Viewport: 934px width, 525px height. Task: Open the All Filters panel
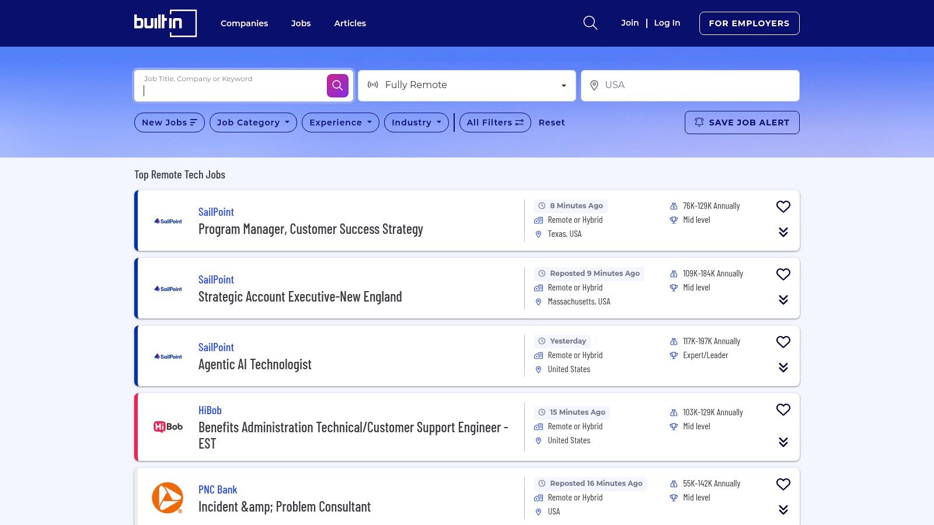[x=495, y=123]
